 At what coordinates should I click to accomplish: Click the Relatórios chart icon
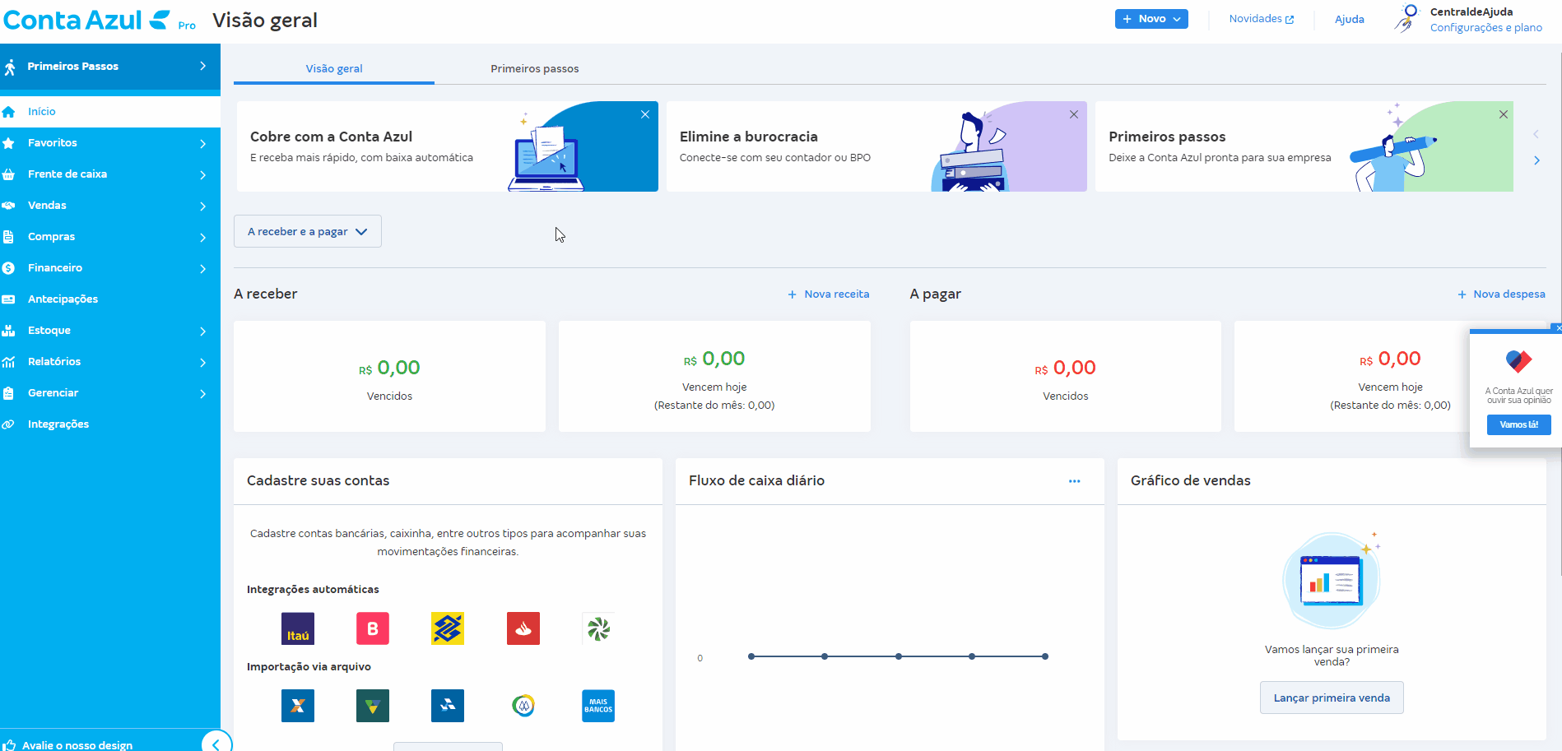[x=9, y=362]
